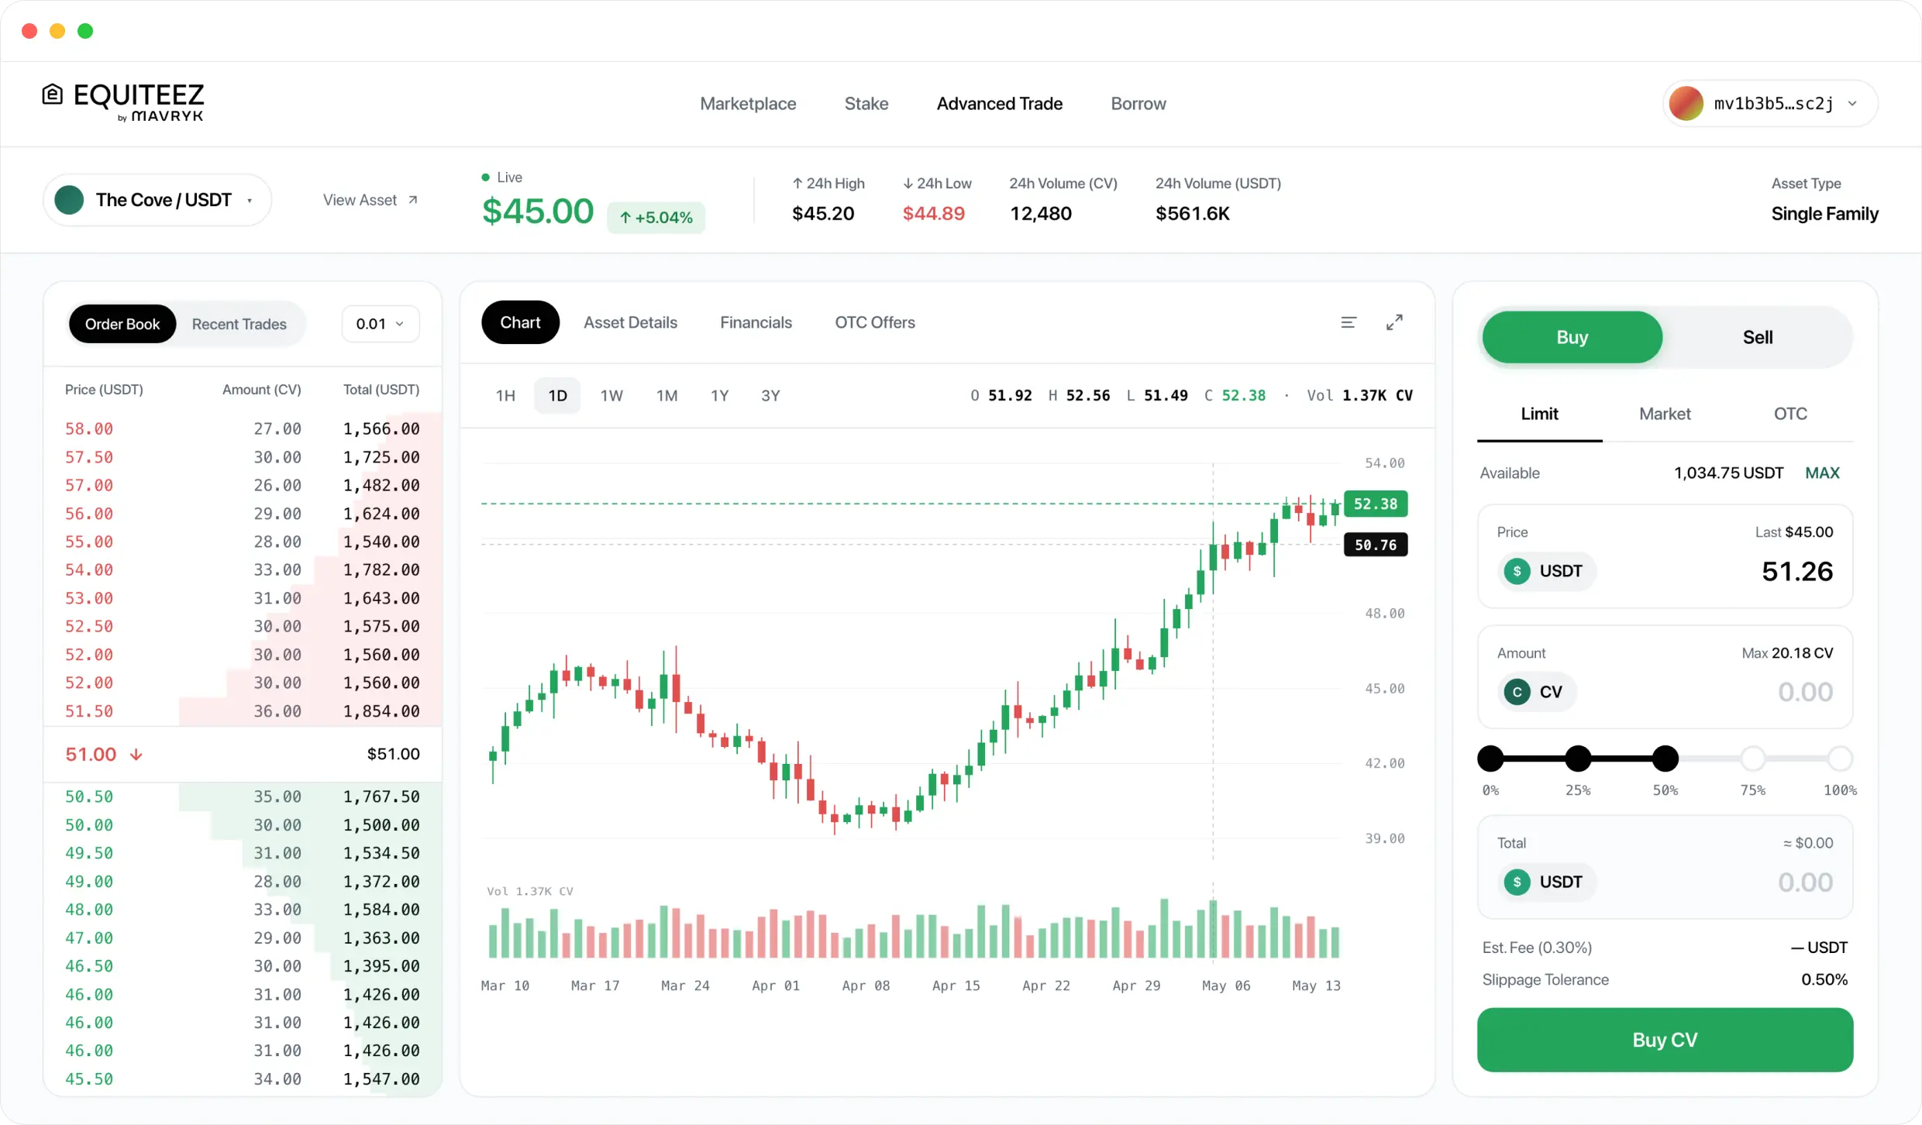This screenshot has height=1125, width=1922.
Task: Click the down arrow beside 51.00
Action: pyautogui.click(x=136, y=755)
